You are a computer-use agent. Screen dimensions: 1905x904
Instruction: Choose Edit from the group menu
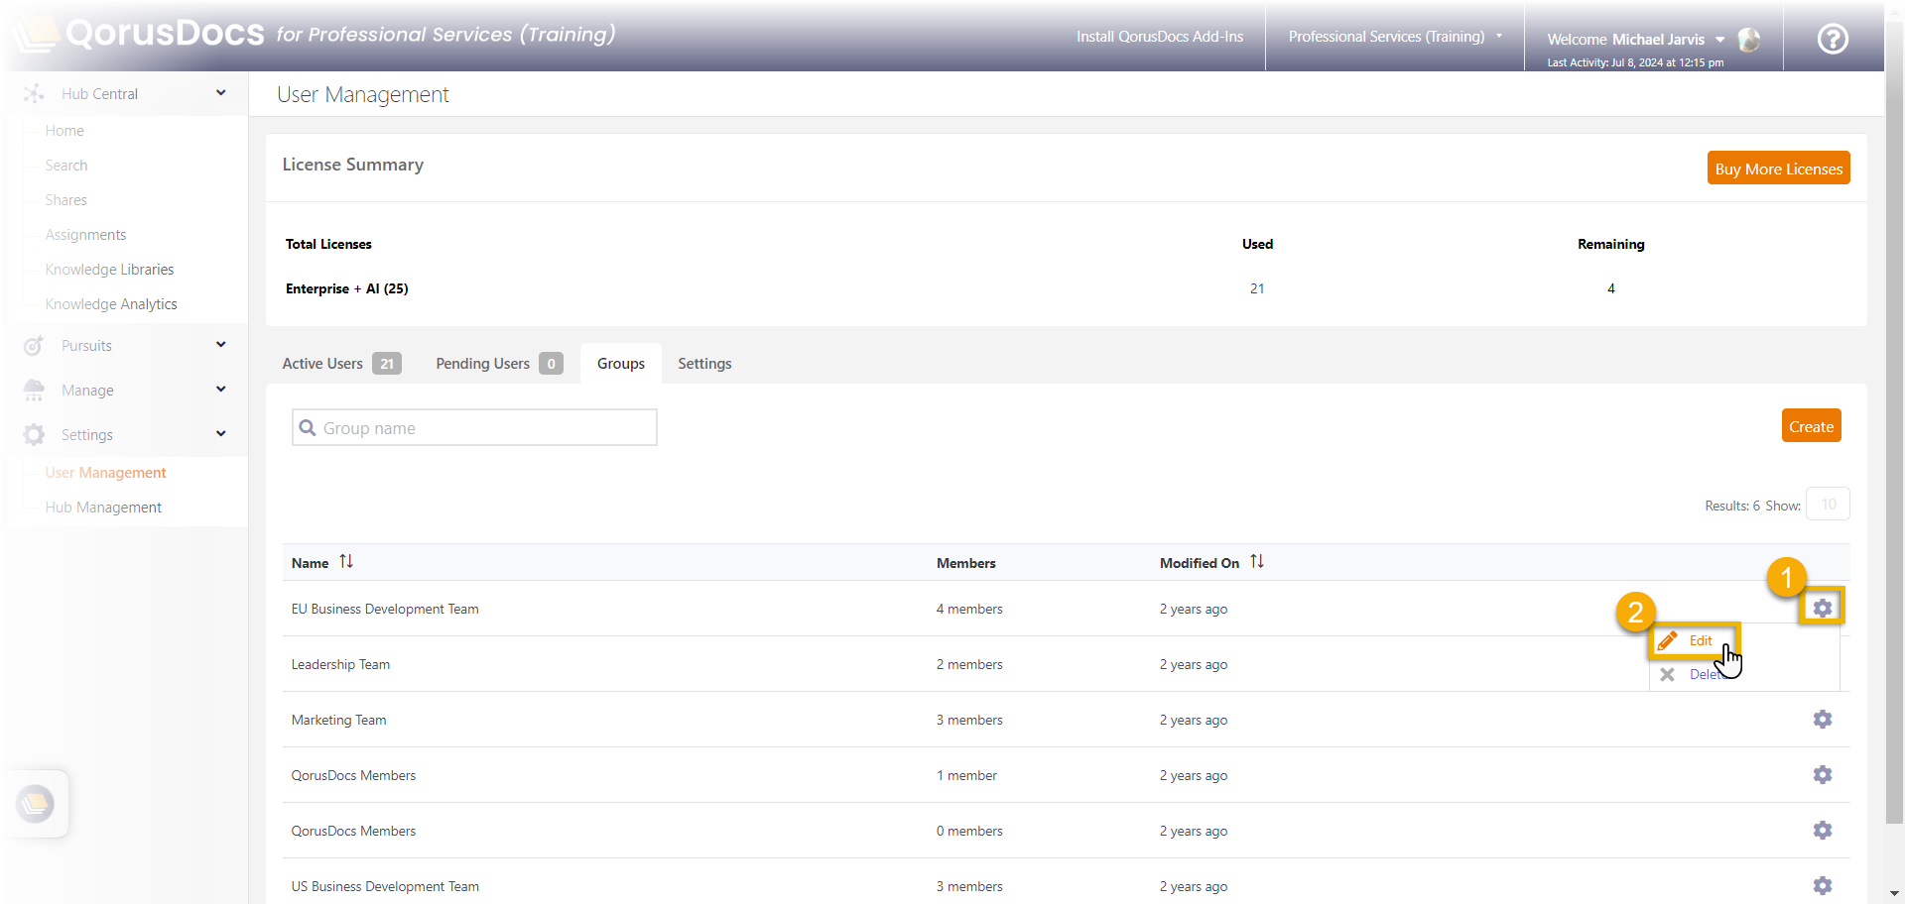1701,640
